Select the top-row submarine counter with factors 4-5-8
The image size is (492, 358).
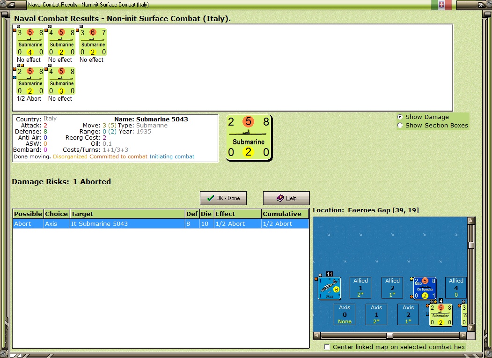coord(61,42)
